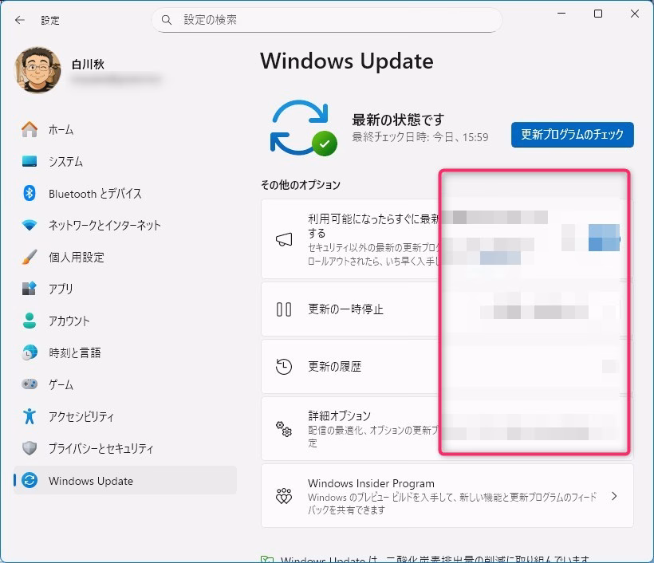Go back using the back arrow

click(x=20, y=20)
